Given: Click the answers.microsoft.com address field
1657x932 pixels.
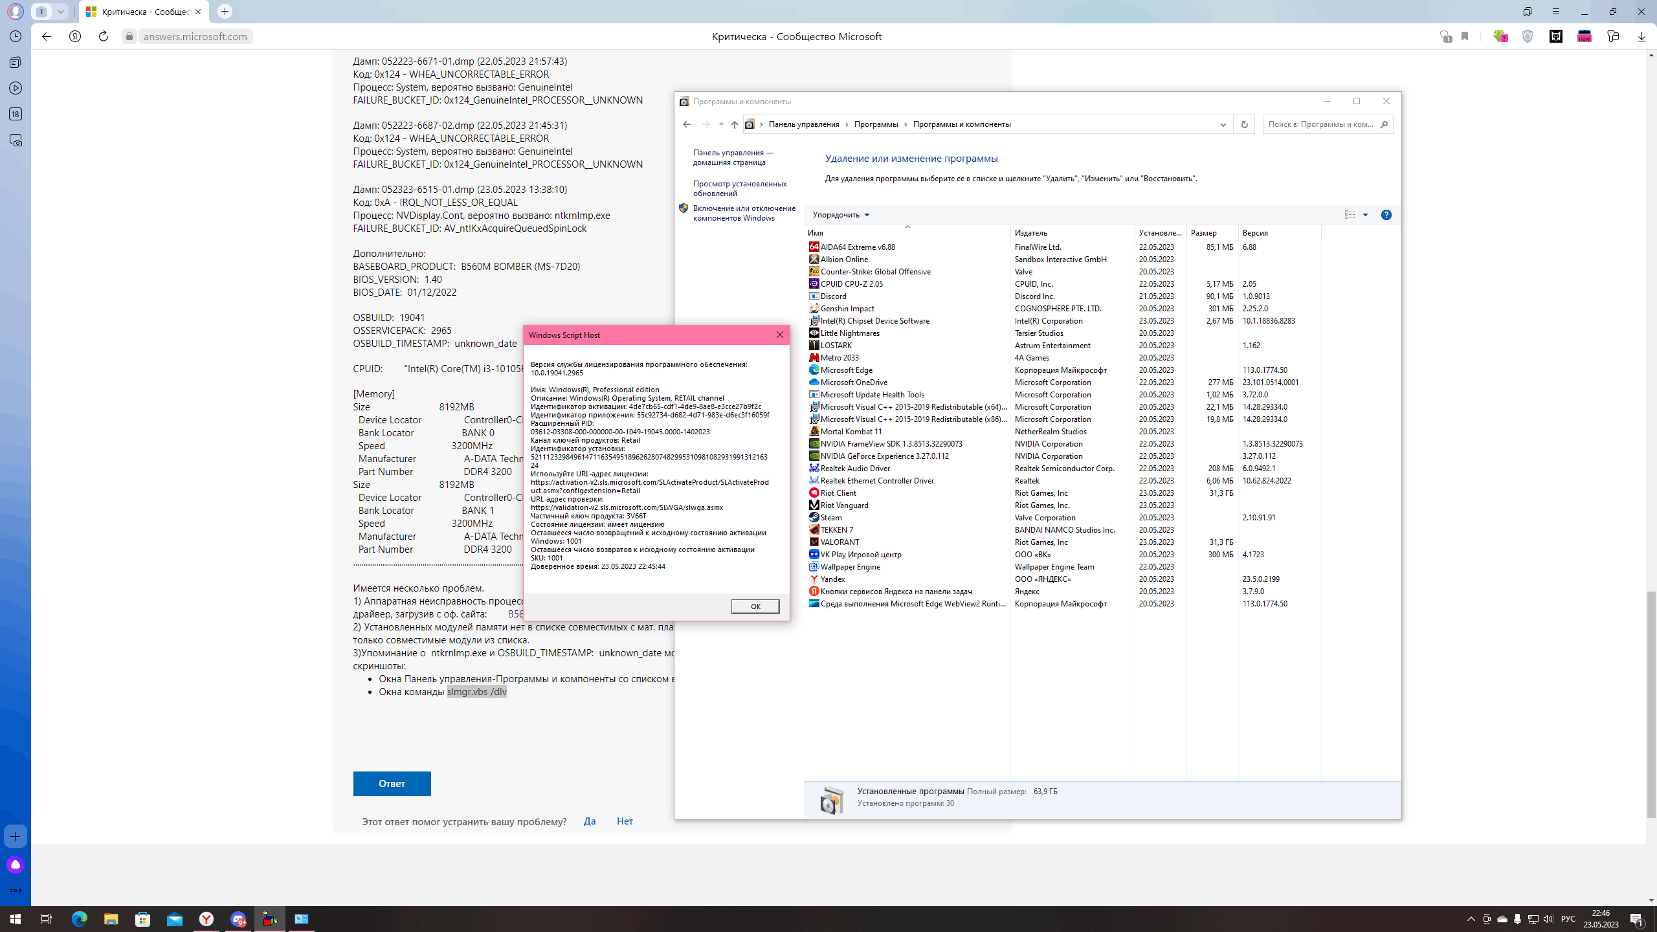Looking at the screenshot, I should 195,36.
